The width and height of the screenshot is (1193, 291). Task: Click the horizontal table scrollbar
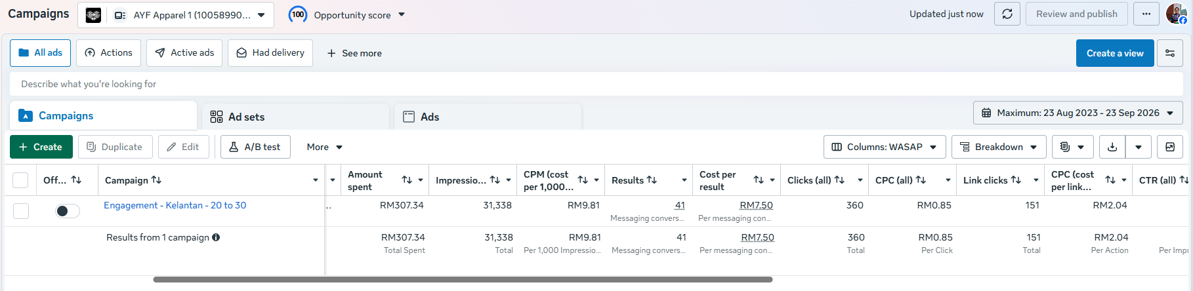(463, 279)
